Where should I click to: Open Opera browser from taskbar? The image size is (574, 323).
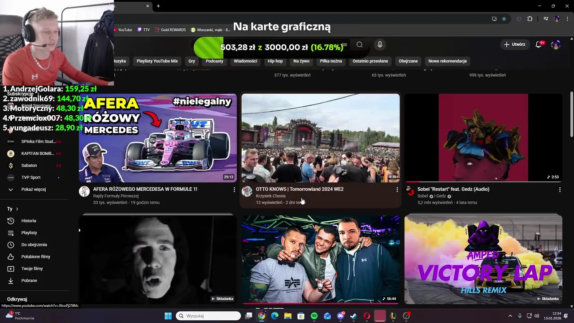click(367, 316)
